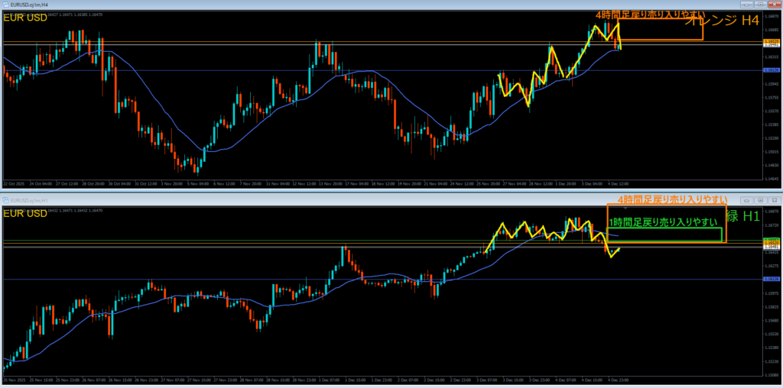Click the H1 chart window's title bar icon
This screenshot has width=783, height=388.
click(x=5, y=199)
